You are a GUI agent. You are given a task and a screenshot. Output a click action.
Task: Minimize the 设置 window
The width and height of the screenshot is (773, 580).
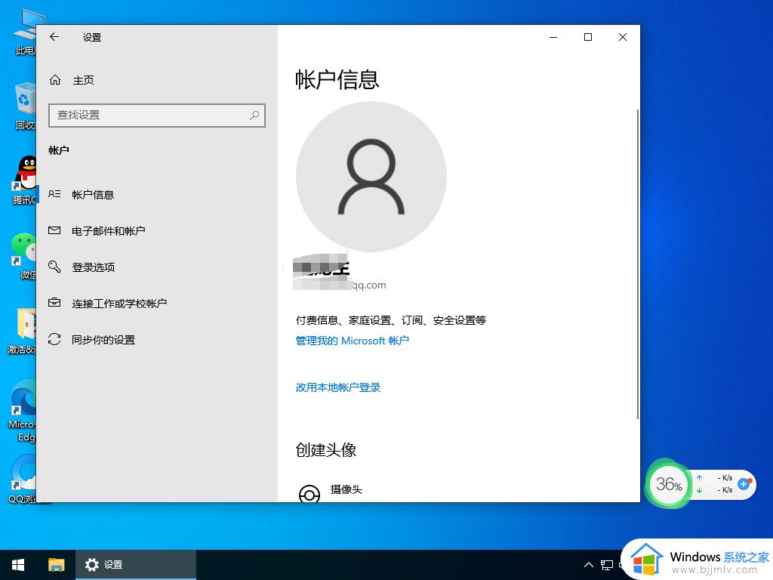tap(553, 37)
